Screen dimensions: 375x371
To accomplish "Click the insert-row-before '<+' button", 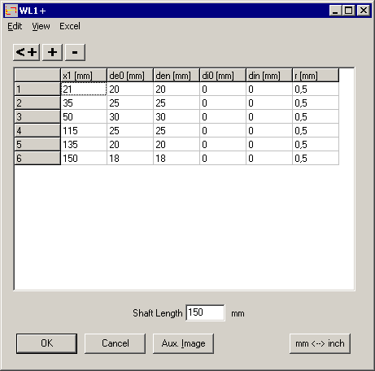I will tap(26, 52).
